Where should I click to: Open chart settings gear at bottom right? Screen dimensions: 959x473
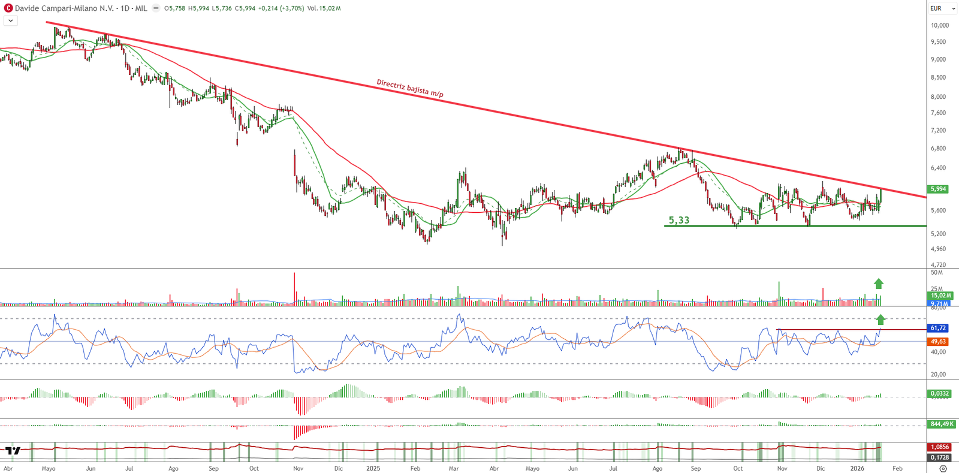pos(943,469)
